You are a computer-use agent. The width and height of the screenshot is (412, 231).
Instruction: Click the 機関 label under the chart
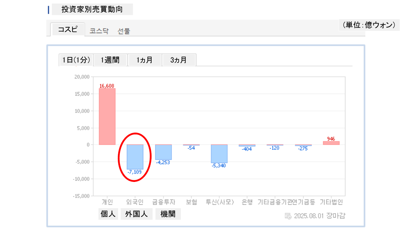click(168, 214)
